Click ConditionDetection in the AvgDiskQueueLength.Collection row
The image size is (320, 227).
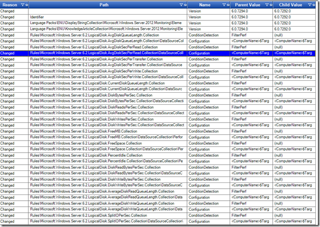point(203,35)
